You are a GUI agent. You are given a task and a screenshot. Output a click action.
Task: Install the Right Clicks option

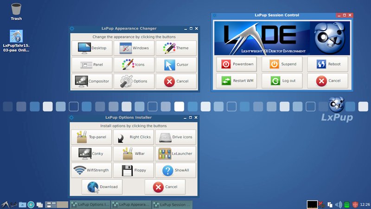pyautogui.click(x=134, y=137)
